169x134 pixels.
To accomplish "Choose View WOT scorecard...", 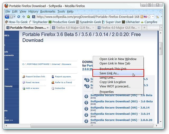I will (118, 86).
